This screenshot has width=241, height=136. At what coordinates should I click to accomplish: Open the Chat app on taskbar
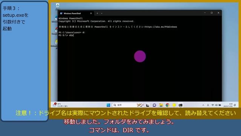pos(154,105)
